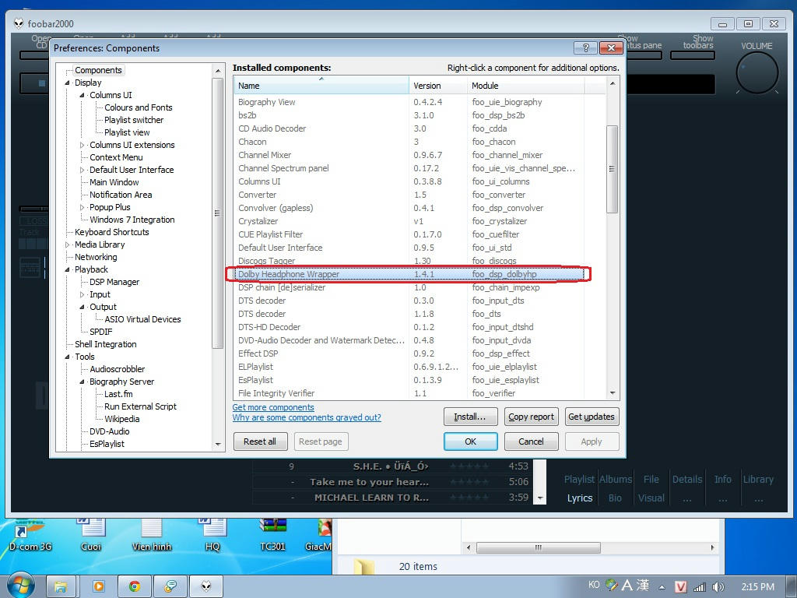Collapse the Display tree node
Screen dimensions: 797x598
[x=67, y=83]
